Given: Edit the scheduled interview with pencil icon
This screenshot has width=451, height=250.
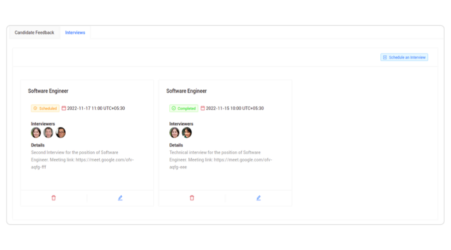Looking at the screenshot, I should pos(120,198).
